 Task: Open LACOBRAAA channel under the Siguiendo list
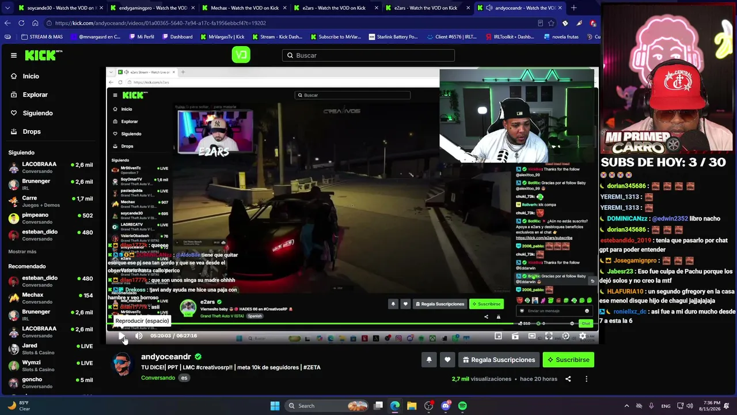[x=51, y=167]
